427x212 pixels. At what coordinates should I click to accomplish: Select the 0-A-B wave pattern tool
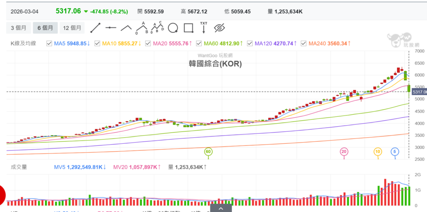tap(142, 28)
